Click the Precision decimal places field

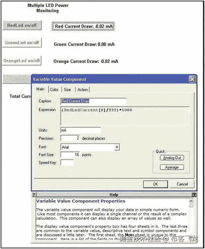(70, 138)
